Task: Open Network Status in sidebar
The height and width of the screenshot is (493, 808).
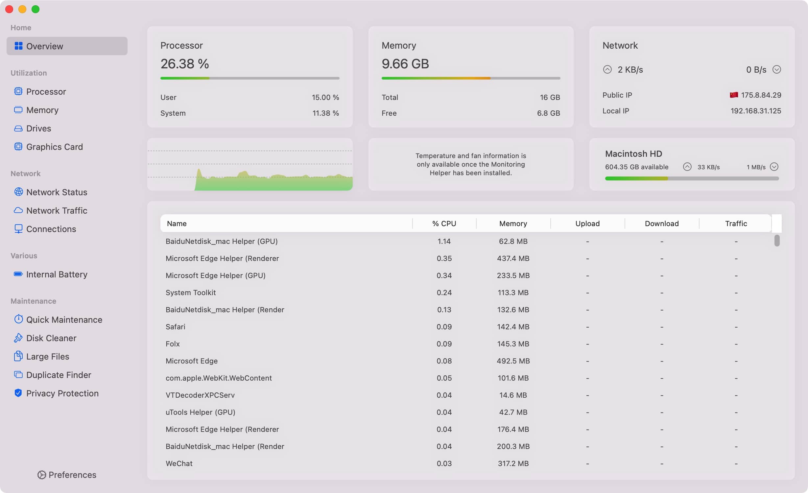Action: click(57, 192)
